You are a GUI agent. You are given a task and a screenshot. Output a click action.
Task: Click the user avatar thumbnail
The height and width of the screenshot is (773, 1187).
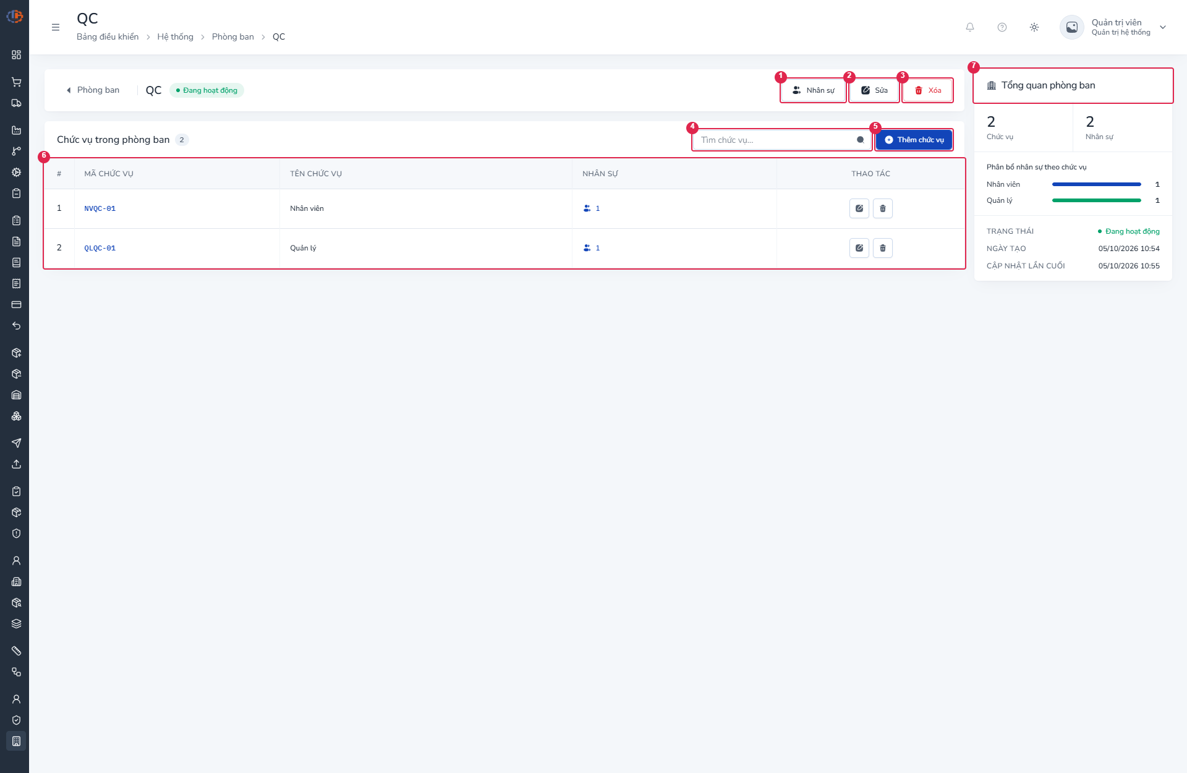coord(1072,27)
